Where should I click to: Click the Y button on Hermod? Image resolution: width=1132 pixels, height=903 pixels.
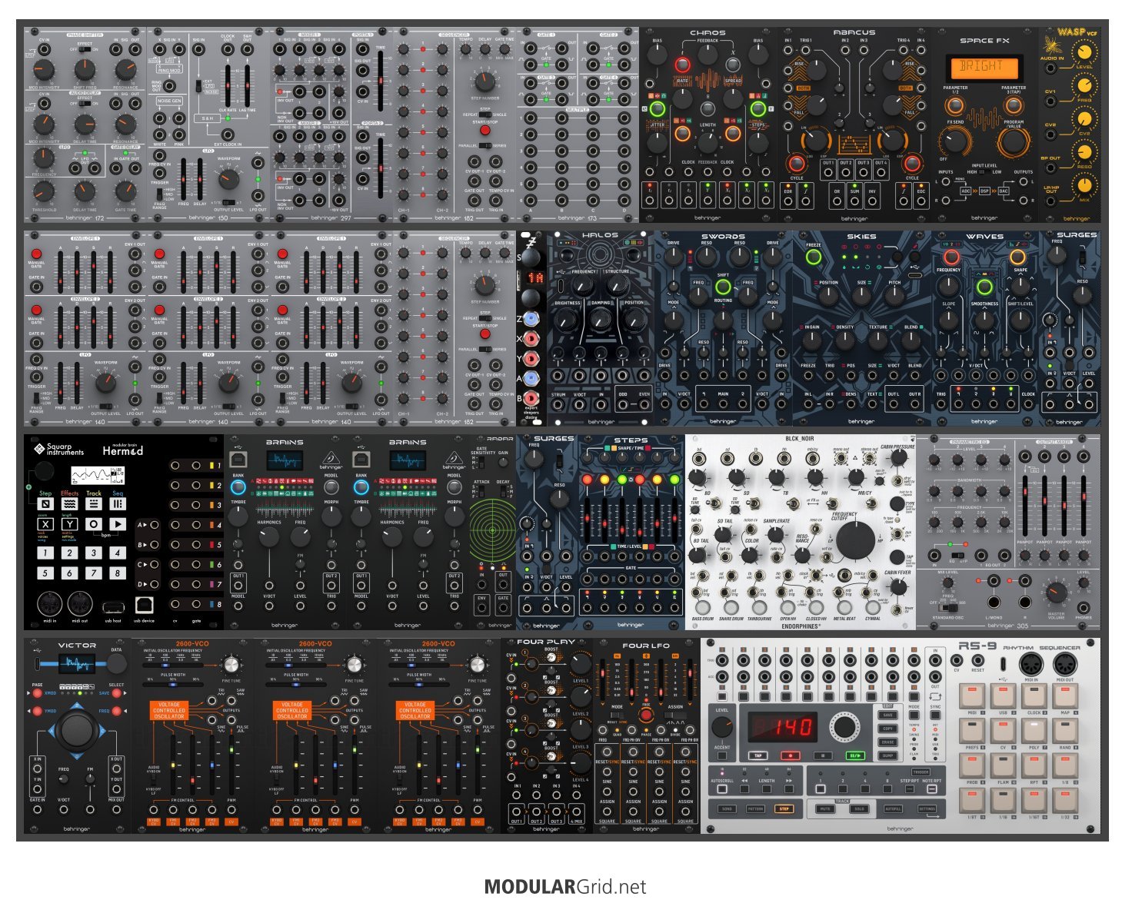(69, 524)
